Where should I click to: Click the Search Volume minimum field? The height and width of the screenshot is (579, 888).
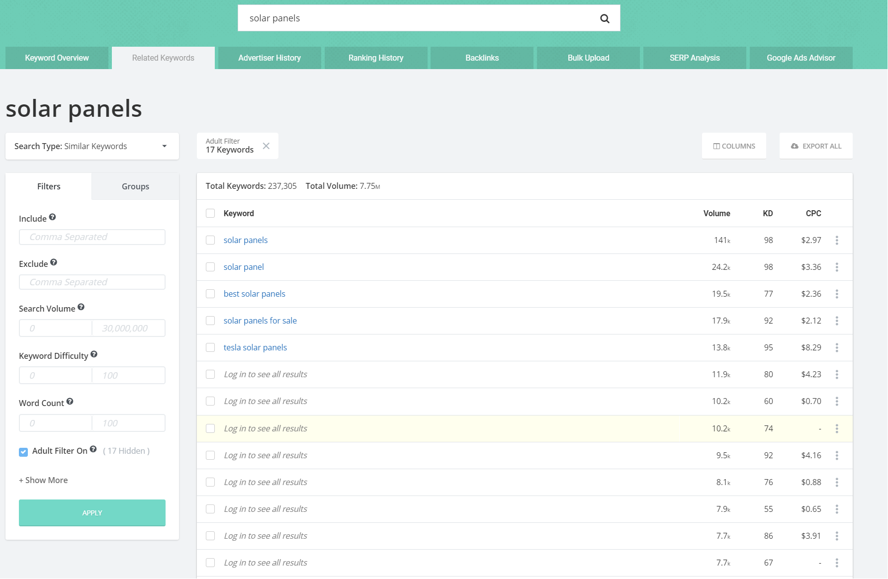pos(56,328)
